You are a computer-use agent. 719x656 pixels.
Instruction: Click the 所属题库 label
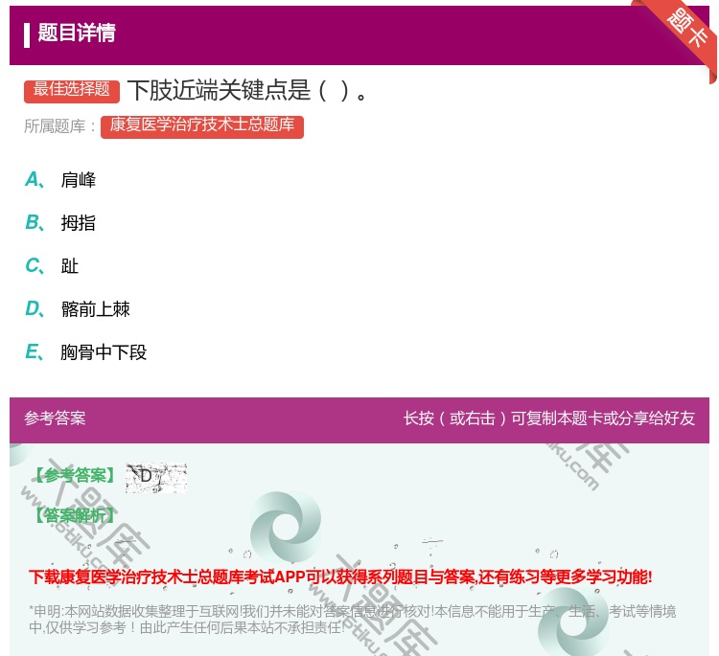59,126
